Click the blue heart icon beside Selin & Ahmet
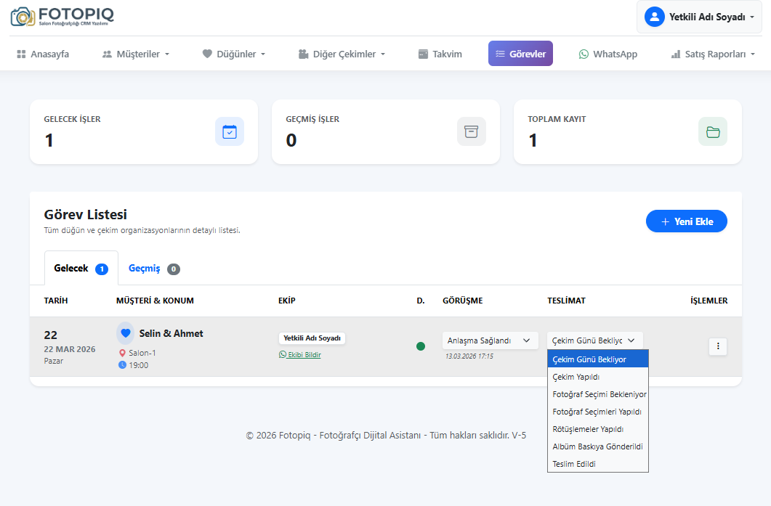The image size is (771, 506). point(125,333)
